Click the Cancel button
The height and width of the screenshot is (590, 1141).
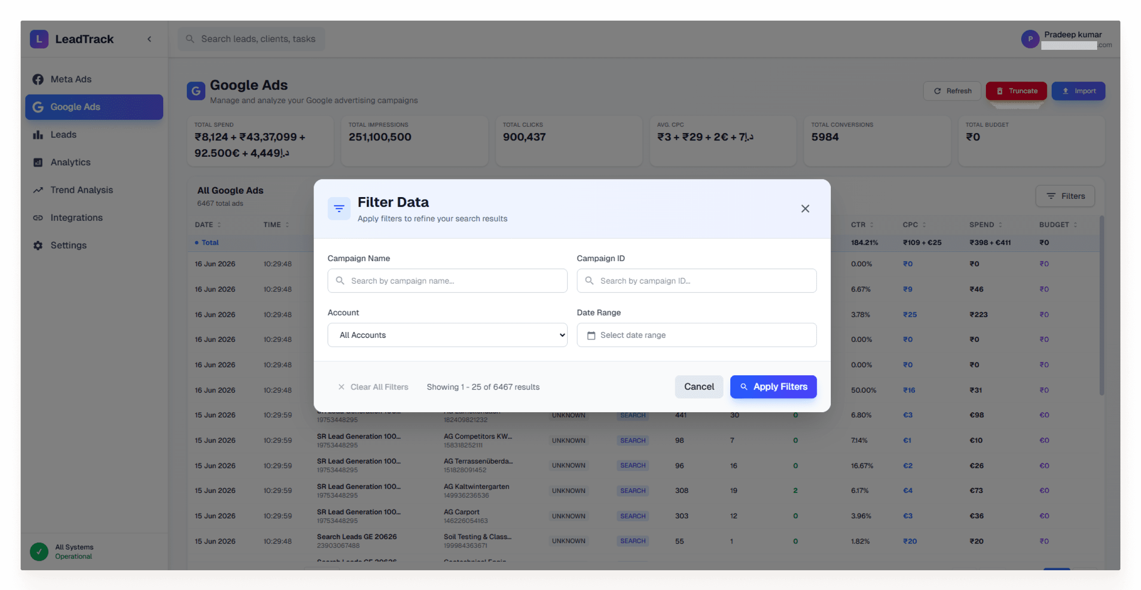(699, 387)
